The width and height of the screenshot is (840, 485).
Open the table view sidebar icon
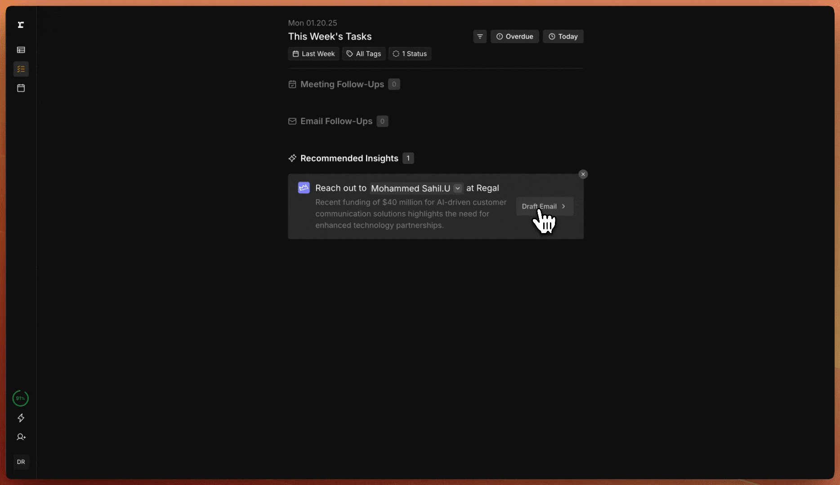(21, 50)
